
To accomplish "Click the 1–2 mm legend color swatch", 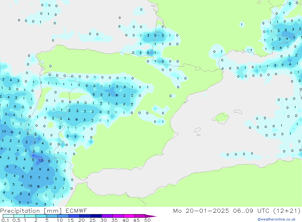I will (x=30, y=216).
